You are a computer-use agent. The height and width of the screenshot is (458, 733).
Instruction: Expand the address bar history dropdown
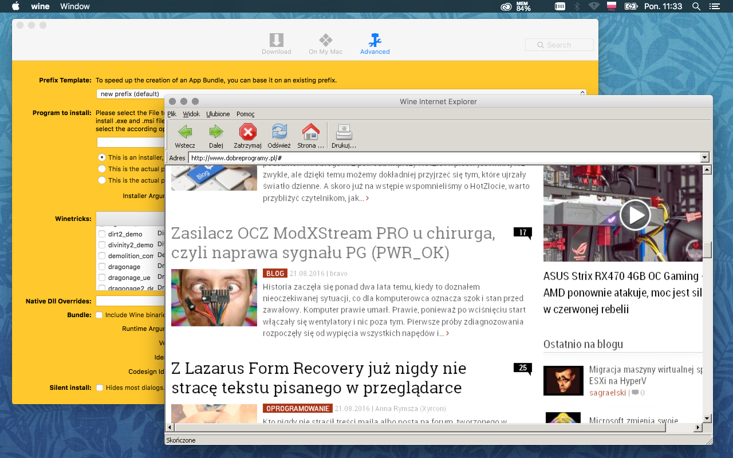tap(704, 157)
